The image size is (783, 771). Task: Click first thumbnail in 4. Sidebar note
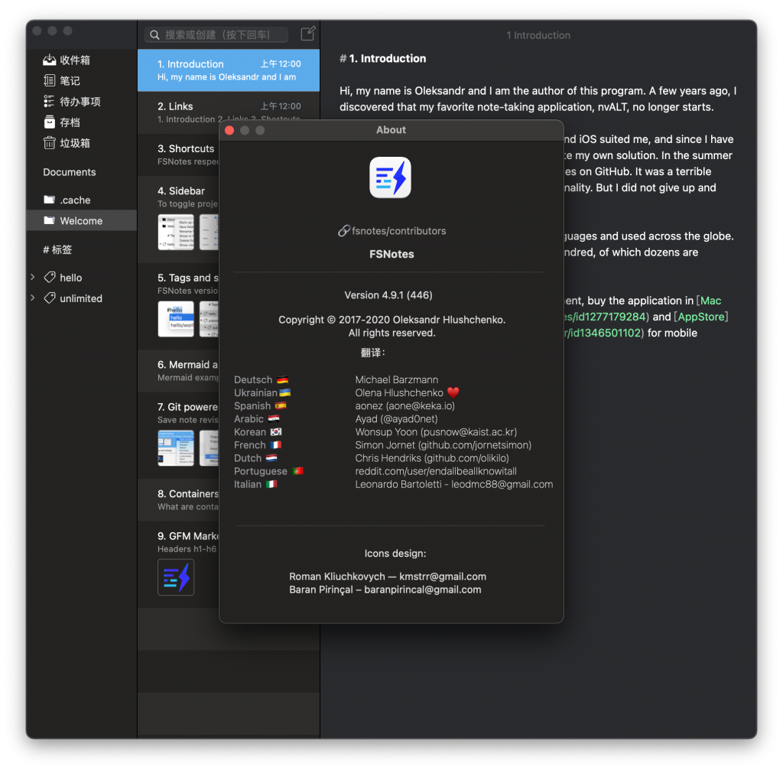coord(176,233)
